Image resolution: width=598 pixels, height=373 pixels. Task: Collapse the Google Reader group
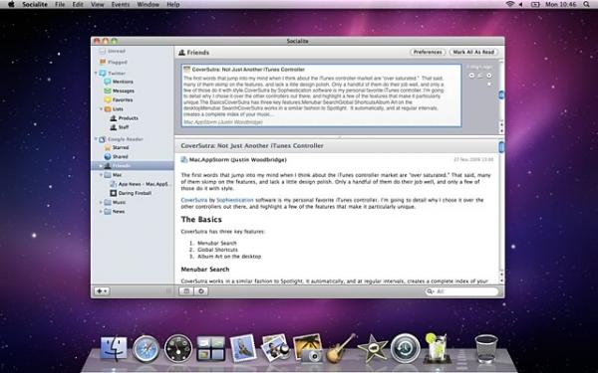click(x=96, y=139)
